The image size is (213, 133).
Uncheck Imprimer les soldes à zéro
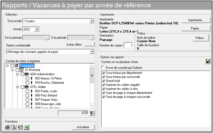point(104,89)
